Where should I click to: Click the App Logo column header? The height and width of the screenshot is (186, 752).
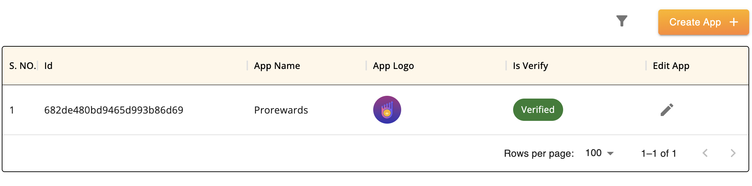pos(393,66)
